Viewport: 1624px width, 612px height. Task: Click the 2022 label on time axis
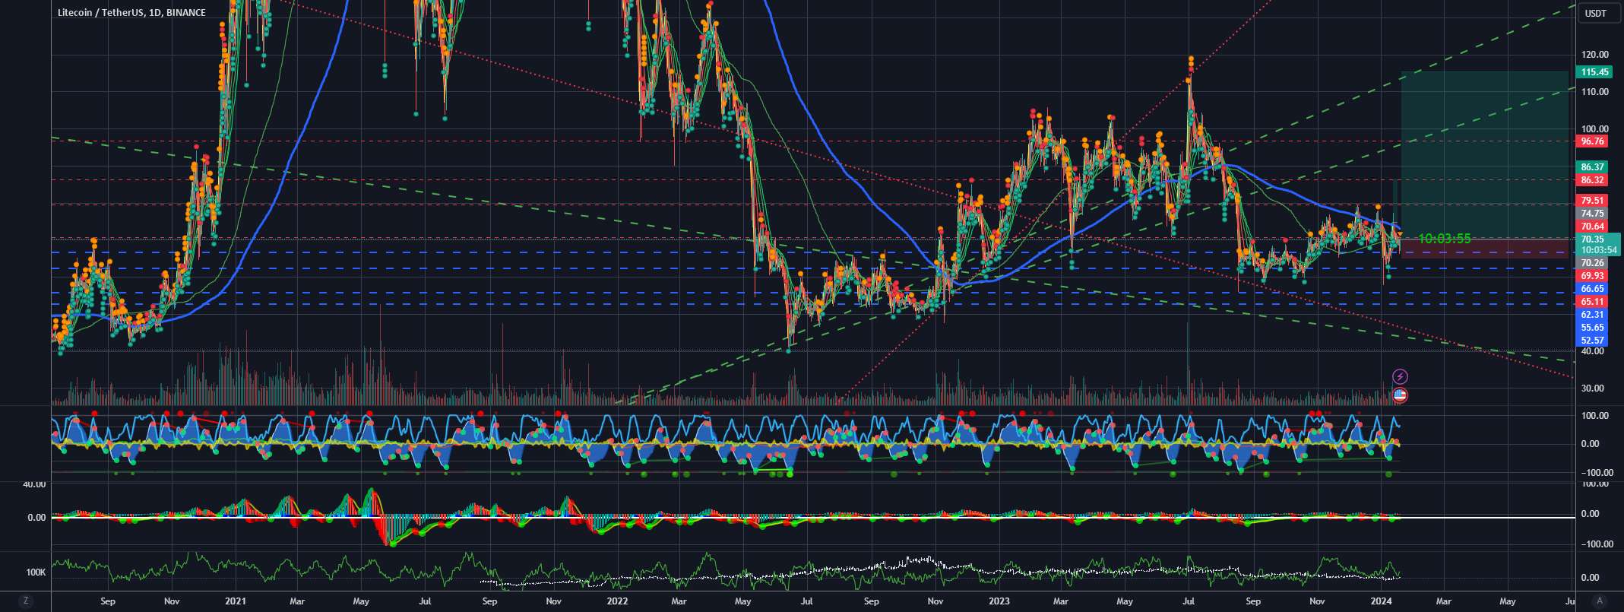click(x=617, y=601)
